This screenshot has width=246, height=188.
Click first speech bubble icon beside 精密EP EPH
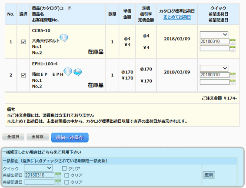68,71
